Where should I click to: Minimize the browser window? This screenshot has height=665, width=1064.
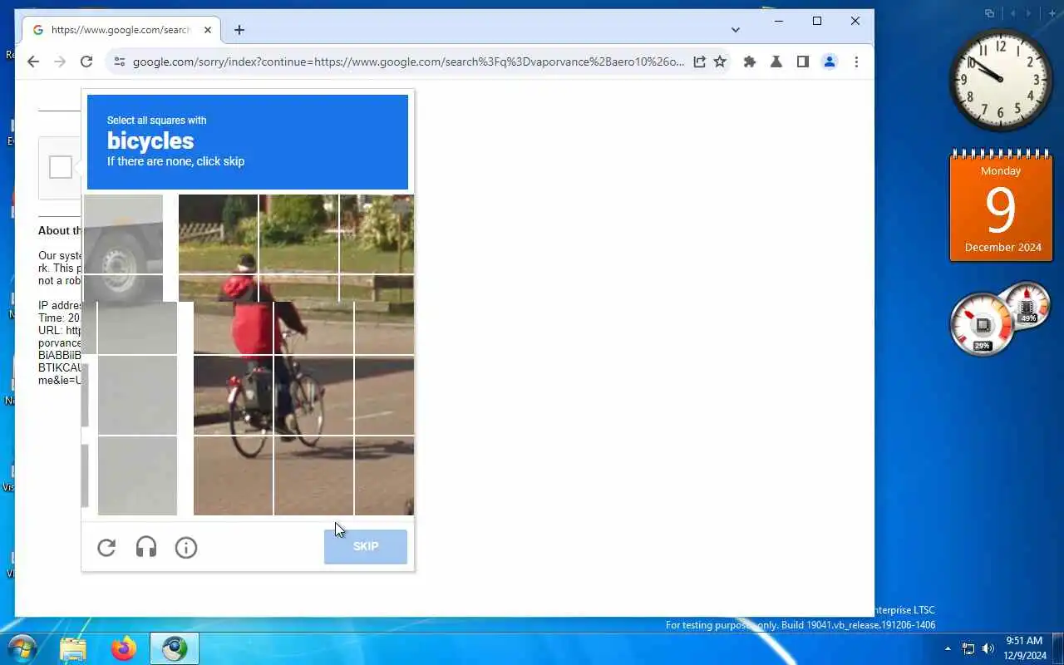(779, 21)
